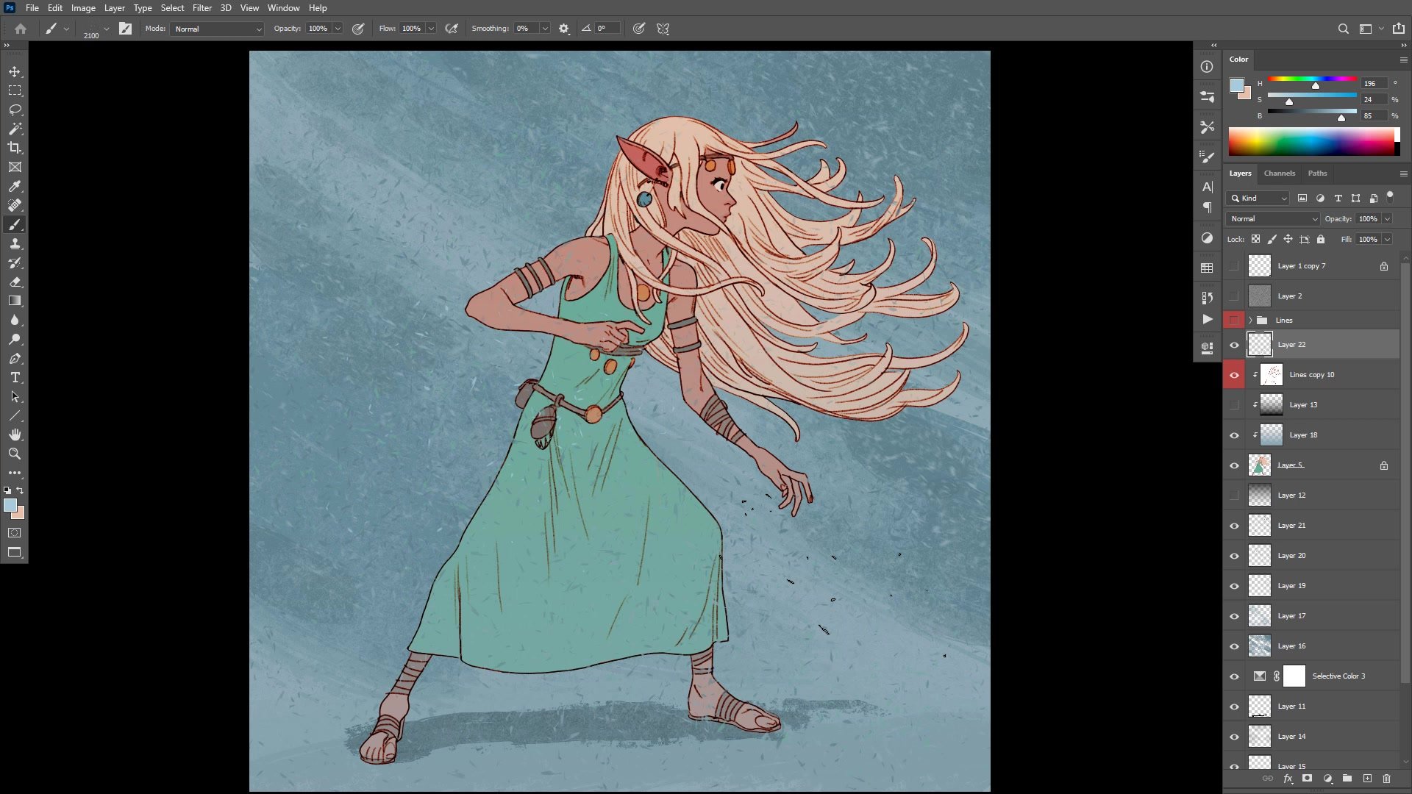
Task: Switch to the Channels tab
Action: click(x=1279, y=174)
